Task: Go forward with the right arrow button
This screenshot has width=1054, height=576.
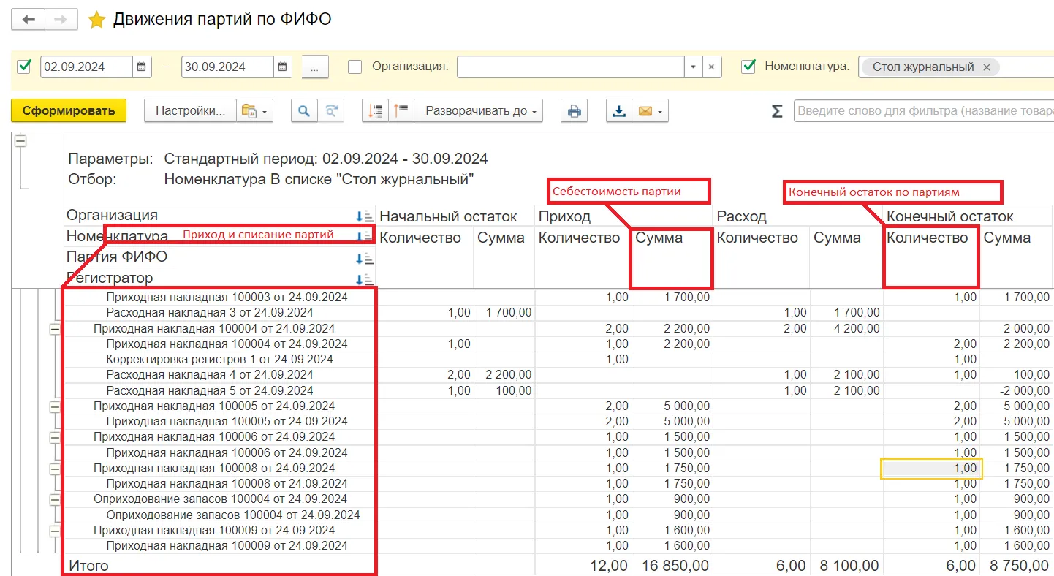Action: pyautogui.click(x=61, y=20)
